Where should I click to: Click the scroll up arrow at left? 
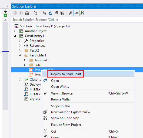coord(5,20)
